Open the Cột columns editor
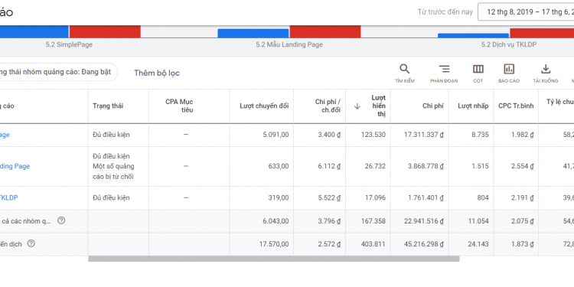 click(478, 73)
